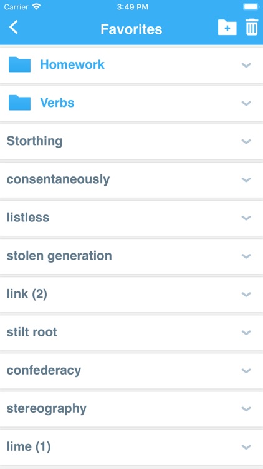
Task: Tap the back arrow in header
Action: [x=14, y=28]
